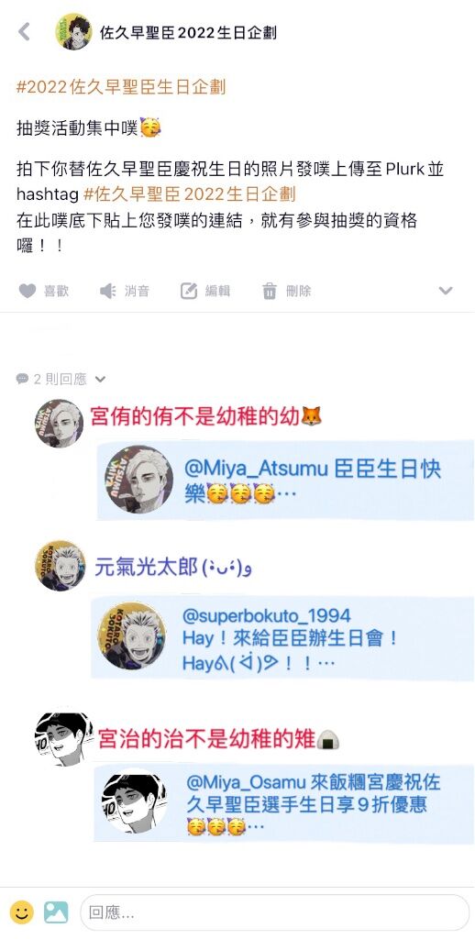Expand the plurk options chevron beside 刪除
The image size is (475, 939).
(x=445, y=291)
